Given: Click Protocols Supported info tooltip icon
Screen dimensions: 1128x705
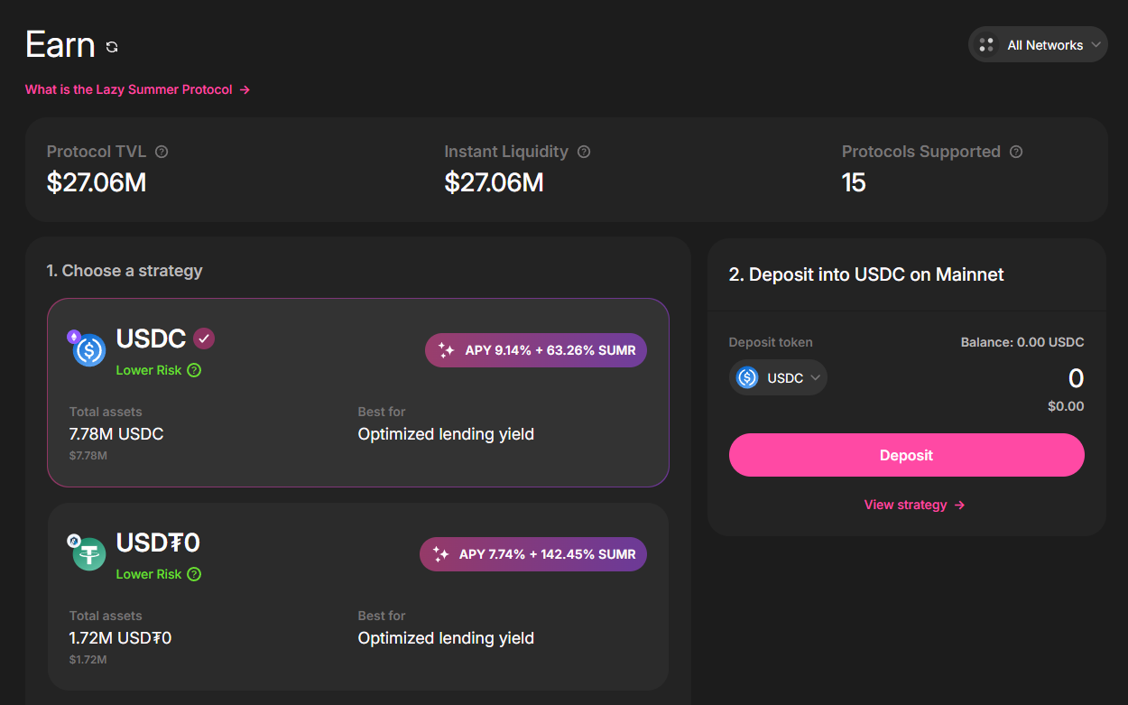Looking at the screenshot, I should pos(1016,152).
